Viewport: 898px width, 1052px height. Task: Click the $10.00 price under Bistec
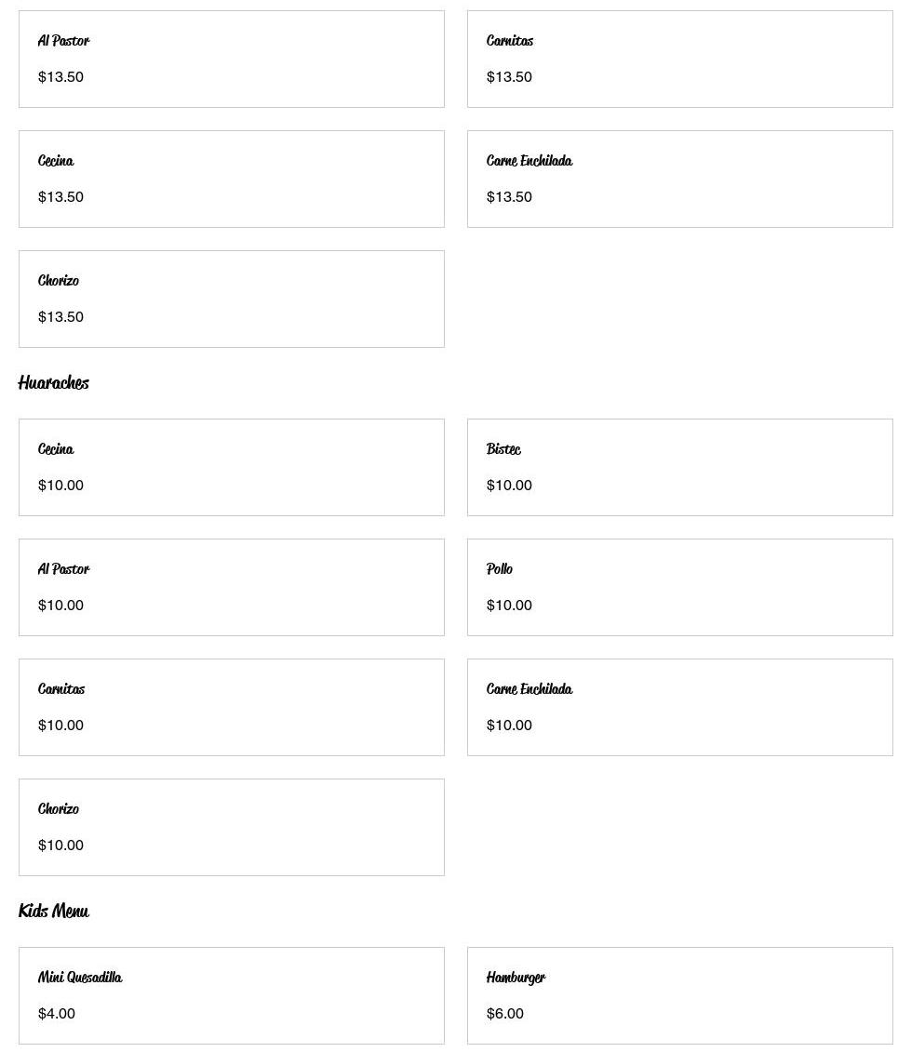tap(509, 486)
